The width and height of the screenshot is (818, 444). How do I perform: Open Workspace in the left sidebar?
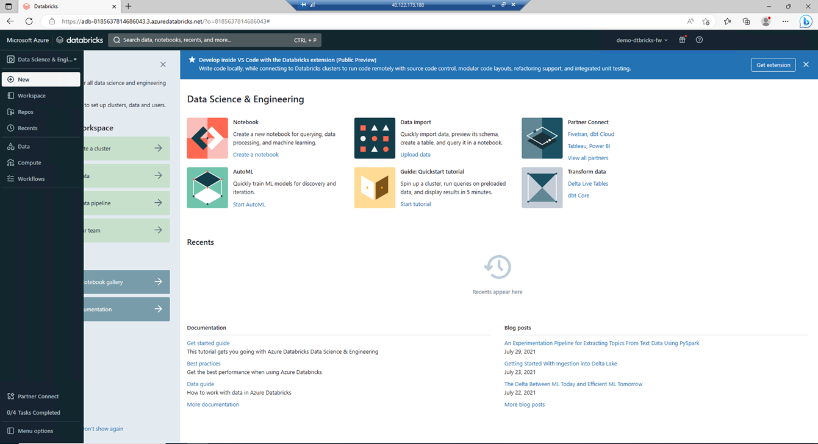click(x=31, y=96)
